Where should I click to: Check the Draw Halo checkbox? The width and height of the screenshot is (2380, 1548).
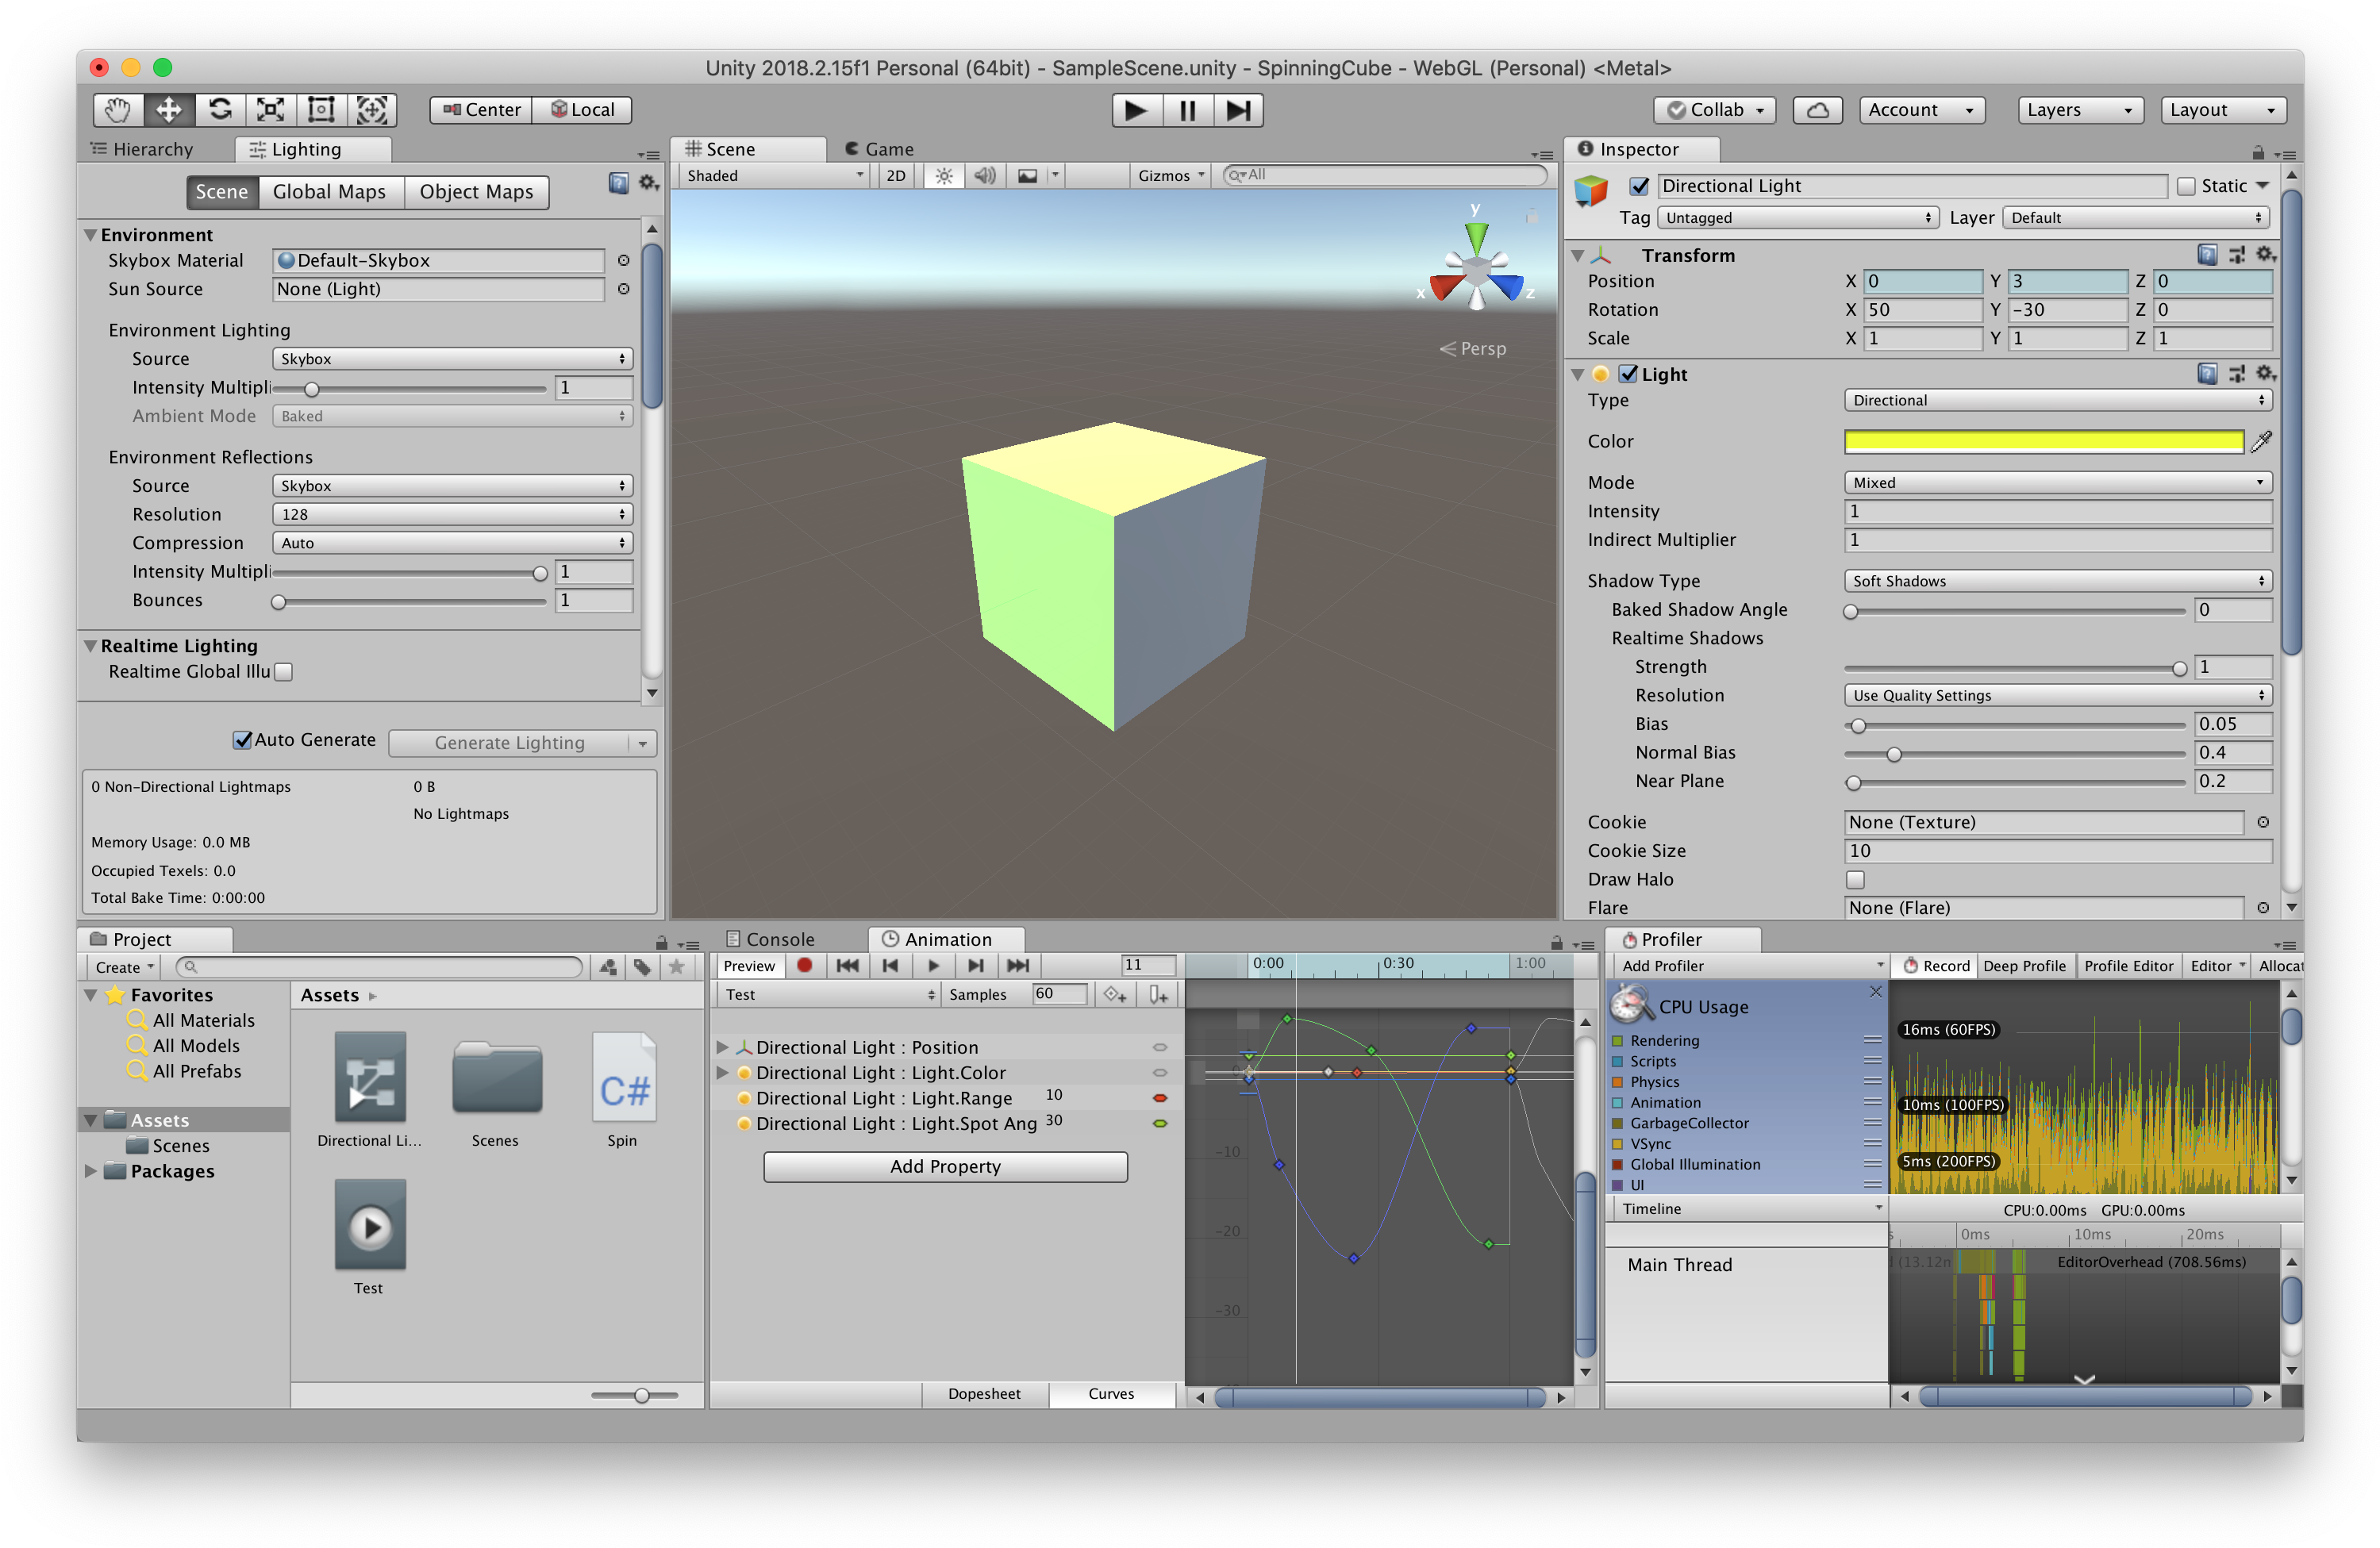tap(1855, 880)
